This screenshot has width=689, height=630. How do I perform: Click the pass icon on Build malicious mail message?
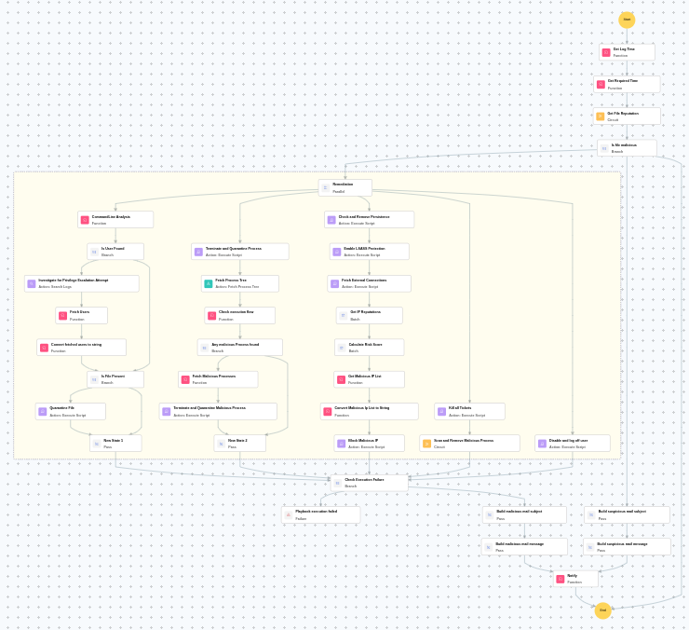click(x=488, y=547)
